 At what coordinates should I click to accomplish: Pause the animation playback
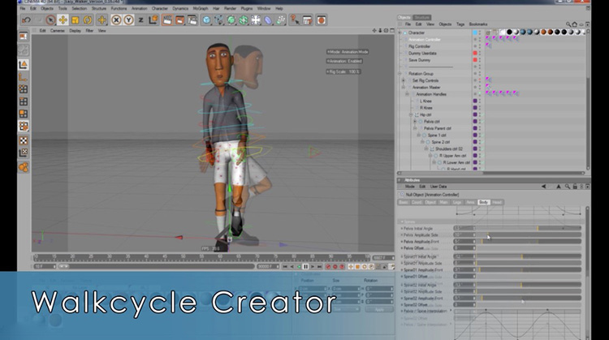(305, 267)
